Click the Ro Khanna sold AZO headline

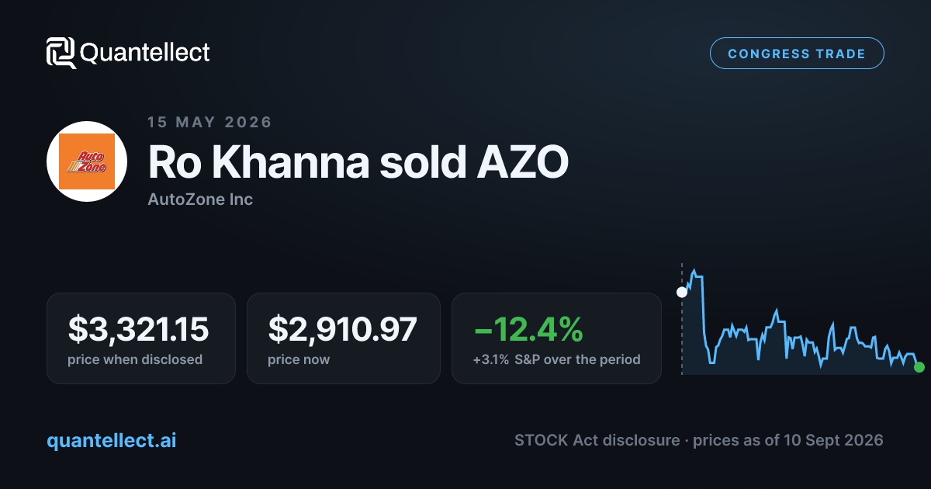pos(358,162)
